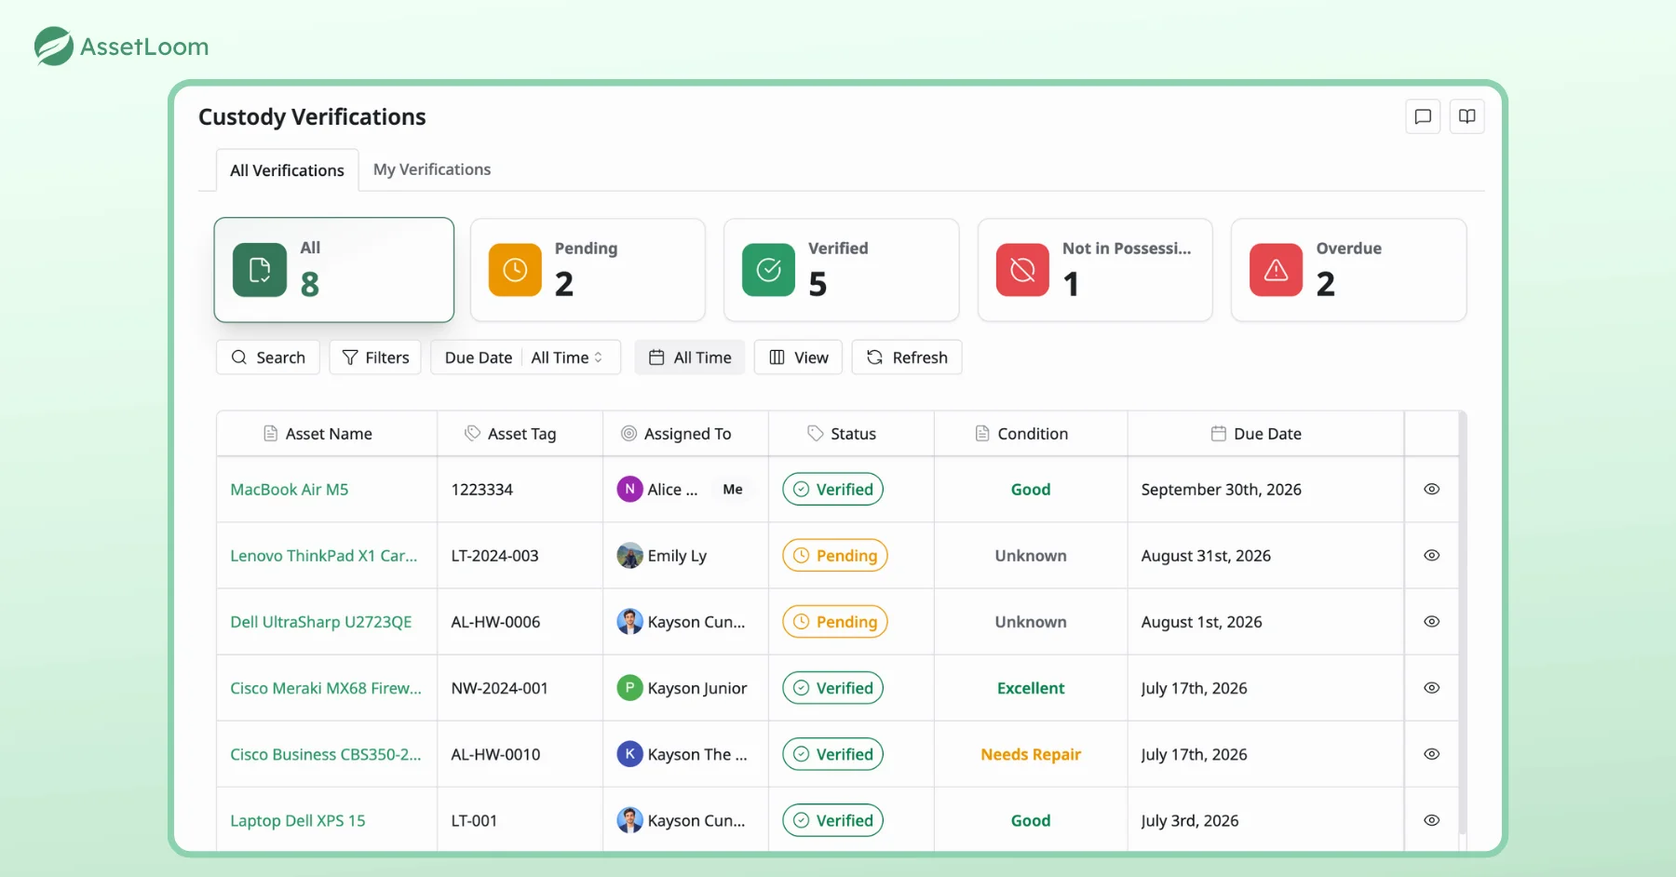Switch to All Verifications tab
Image resolution: width=1676 pixels, height=877 pixels.
click(287, 170)
